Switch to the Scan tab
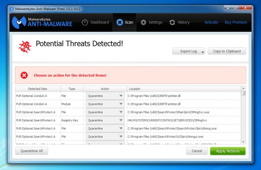 coord(124,23)
